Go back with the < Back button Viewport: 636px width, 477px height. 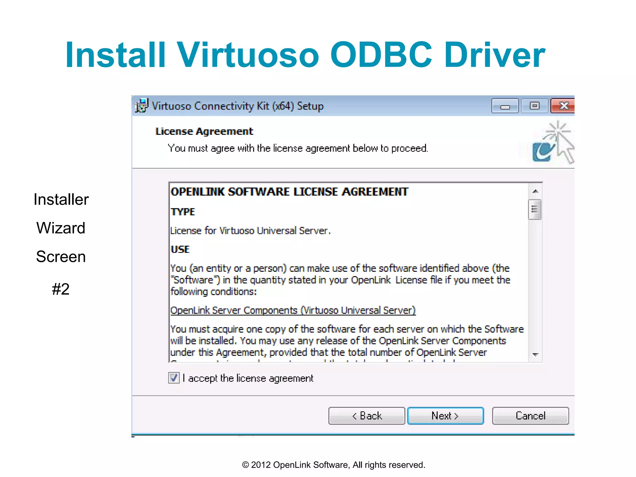367,416
